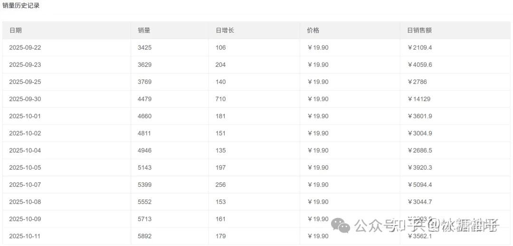Viewport: 513px width, 246px height.
Task: Click the 销量 column header
Action: pyautogui.click(x=144, y=30)
